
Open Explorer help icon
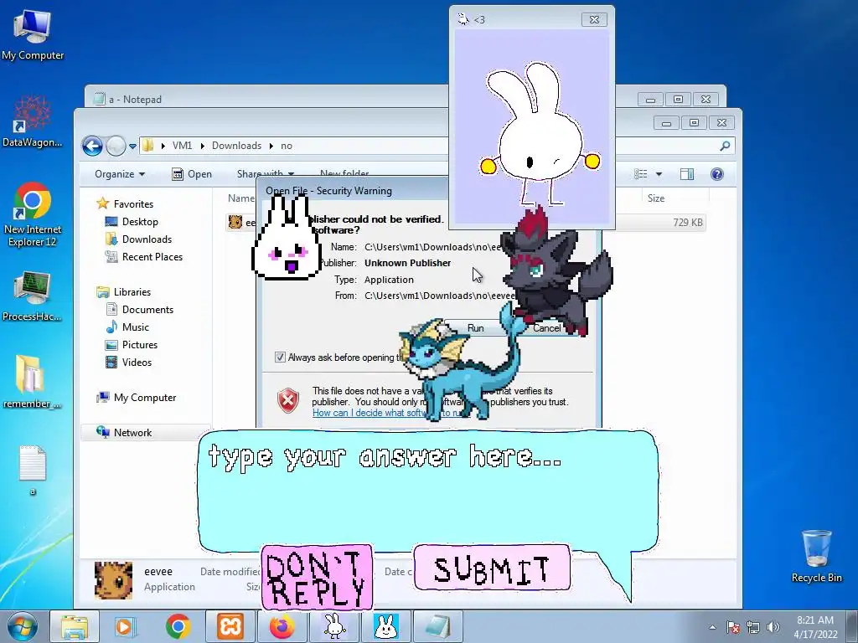pos(717,174)
